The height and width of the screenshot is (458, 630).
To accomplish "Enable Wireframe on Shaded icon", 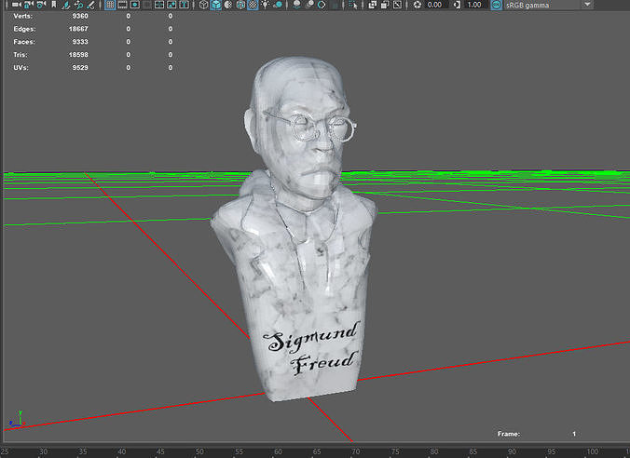I will (240, 5).
